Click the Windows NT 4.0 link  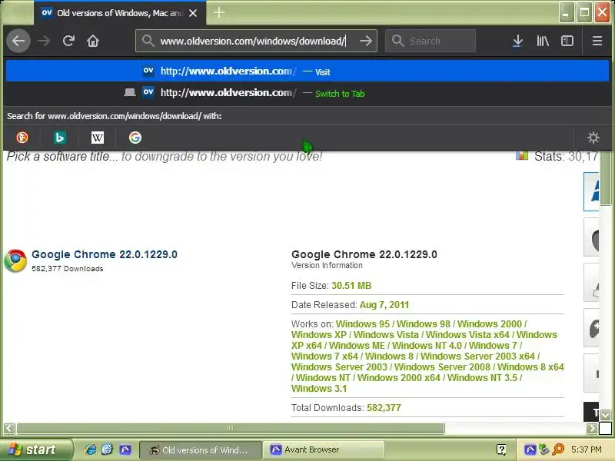[x=427, y=345]
